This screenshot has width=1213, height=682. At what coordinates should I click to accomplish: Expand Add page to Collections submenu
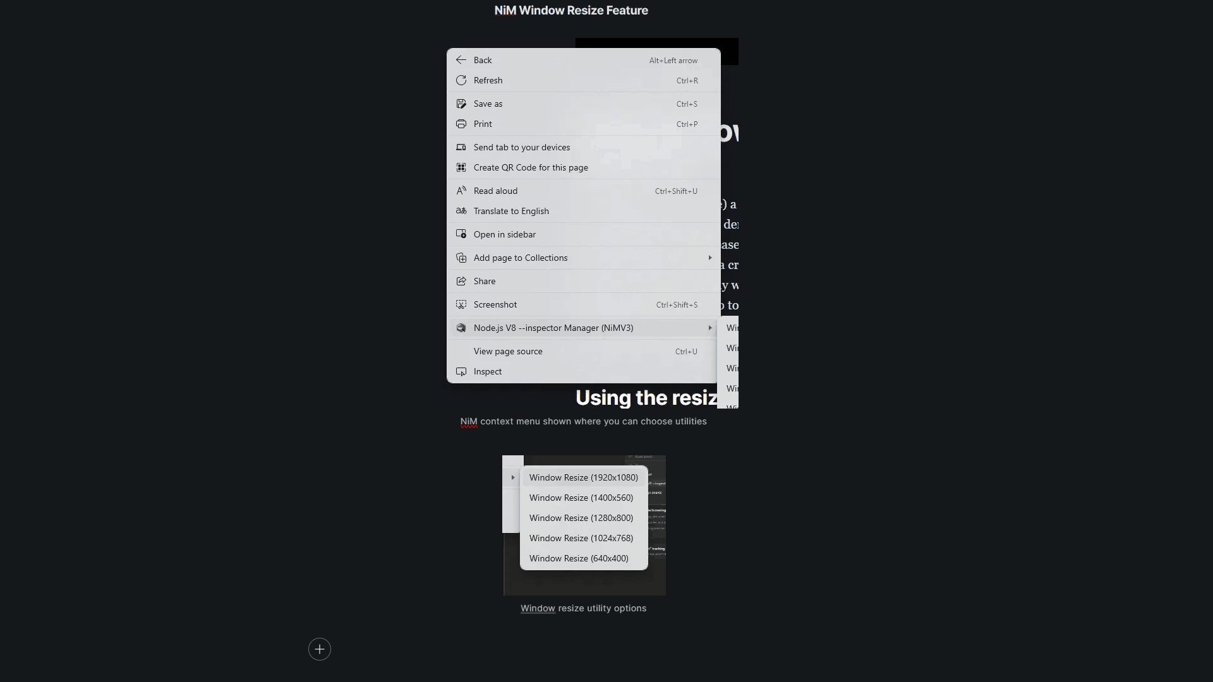[710, 257]
